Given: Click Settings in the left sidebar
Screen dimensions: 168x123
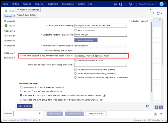Looking at the screenshot, I should pos(8,113).
